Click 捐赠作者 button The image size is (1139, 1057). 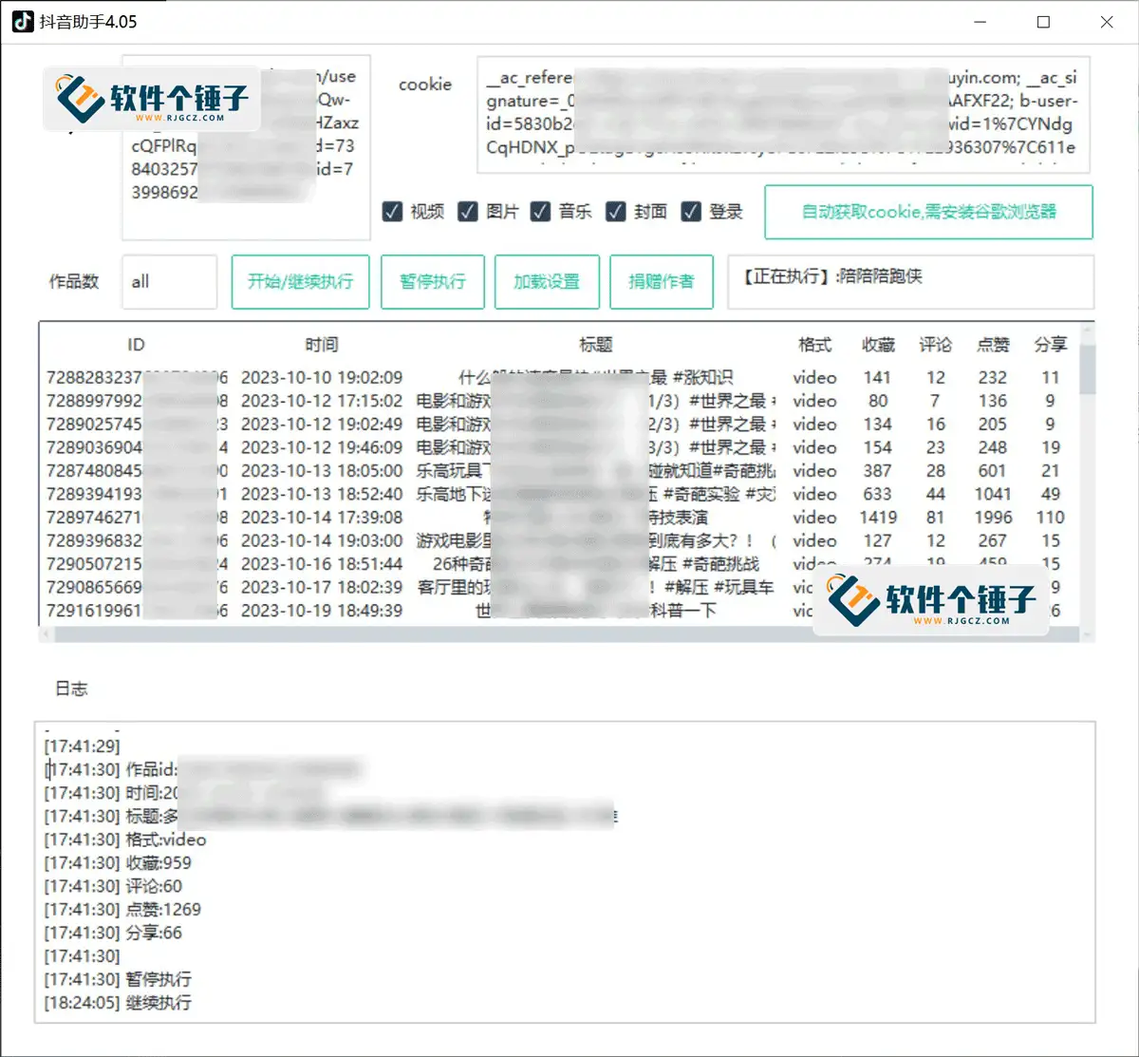click(662, 282)
